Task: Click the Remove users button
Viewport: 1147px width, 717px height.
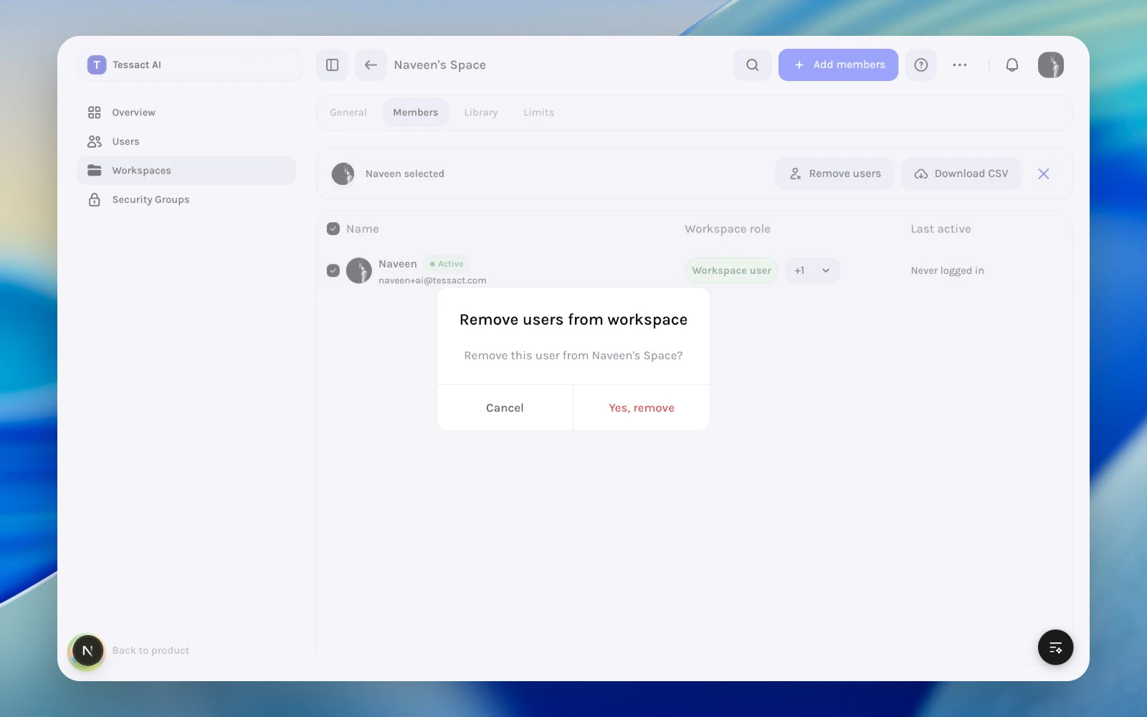Action: 835,174
